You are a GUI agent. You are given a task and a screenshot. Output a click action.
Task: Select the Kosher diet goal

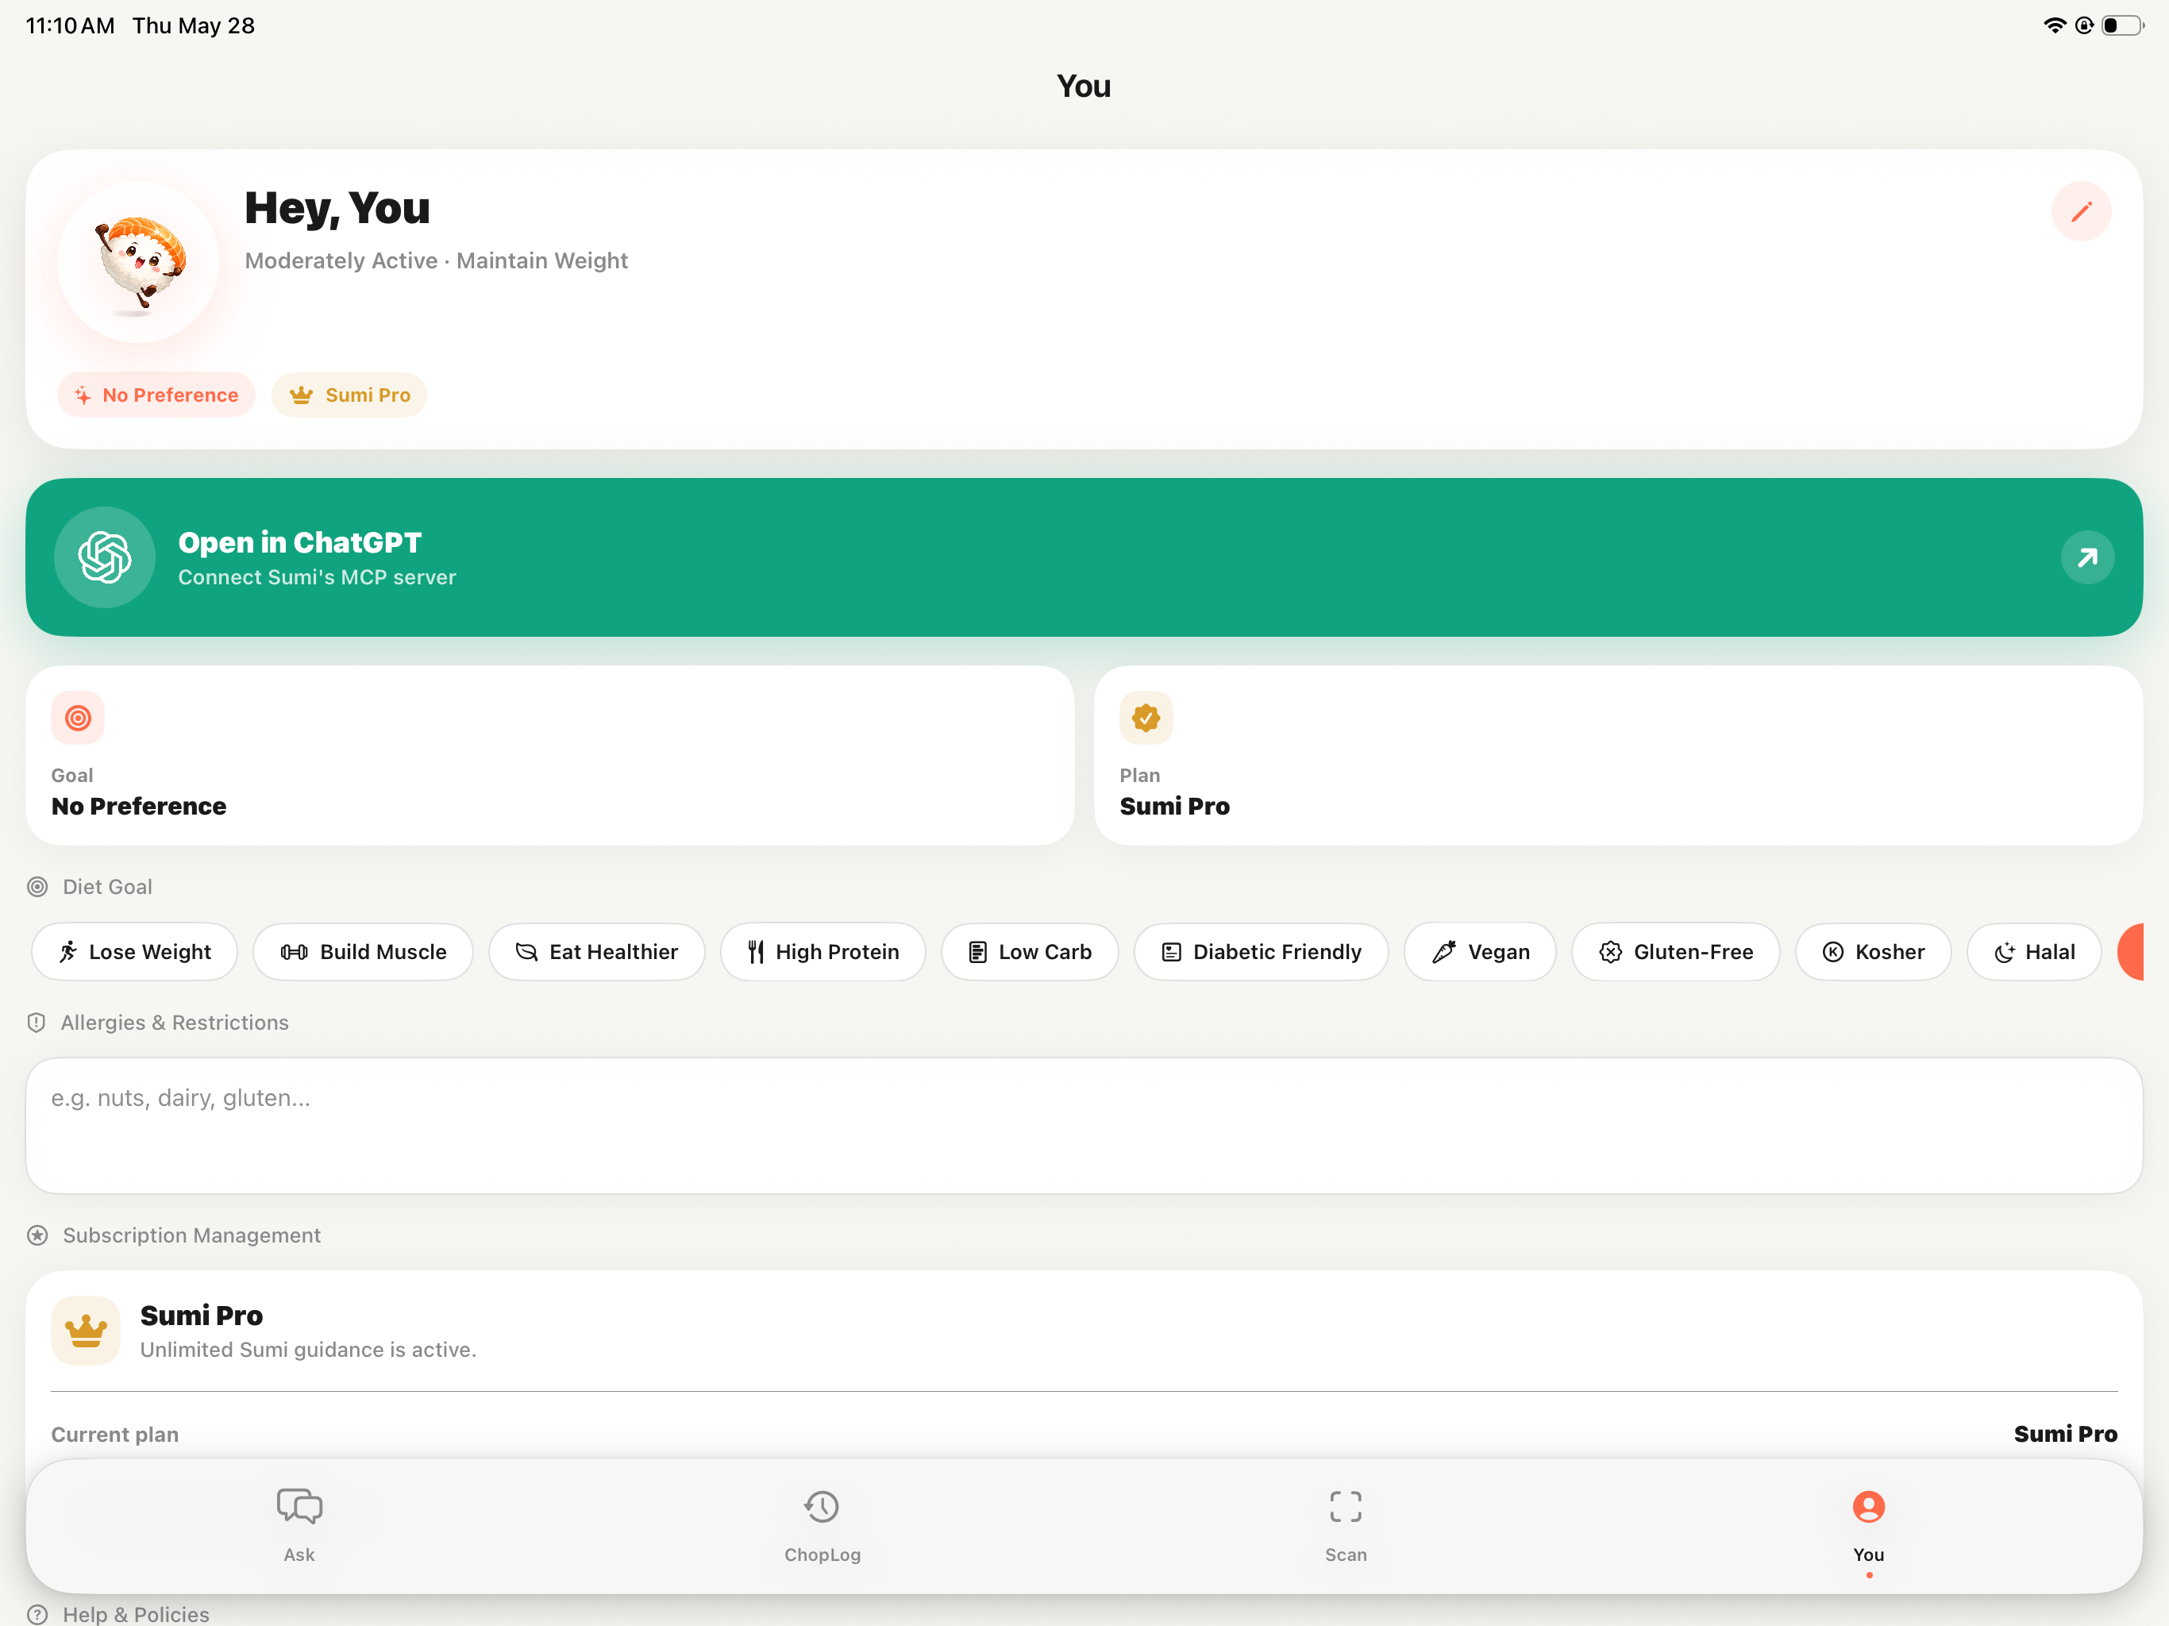[x=1873, y=951]
